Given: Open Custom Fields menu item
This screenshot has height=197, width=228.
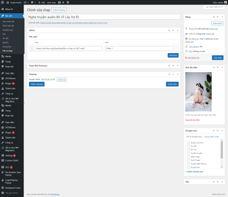Looking at the screenshot, I should pos(13,161).
